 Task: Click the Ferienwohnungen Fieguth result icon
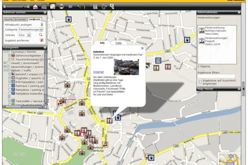[202, 41]
